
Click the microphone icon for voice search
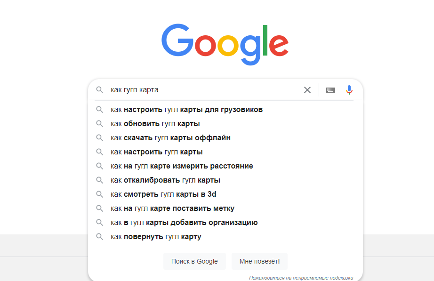[349, 89]
